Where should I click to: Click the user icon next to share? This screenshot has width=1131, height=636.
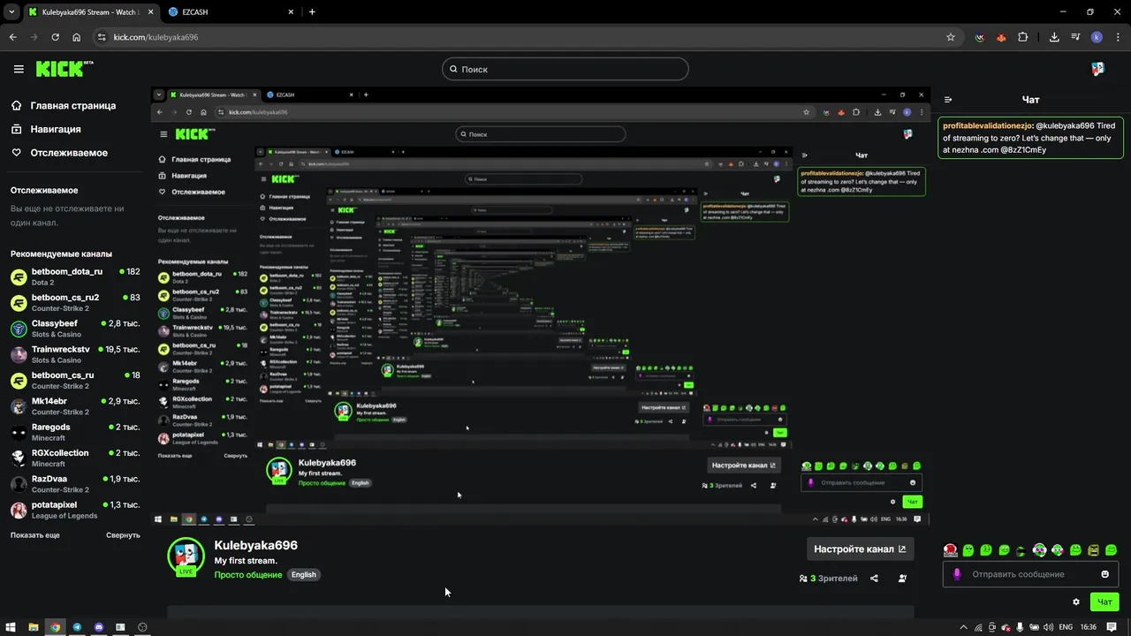(x=902, y=579)
